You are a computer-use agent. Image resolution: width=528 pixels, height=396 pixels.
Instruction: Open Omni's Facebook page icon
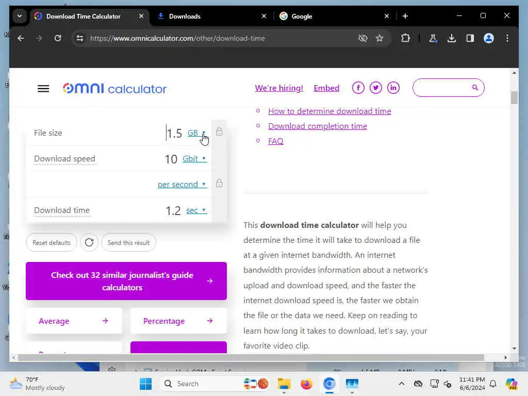[x=358, y=88]
